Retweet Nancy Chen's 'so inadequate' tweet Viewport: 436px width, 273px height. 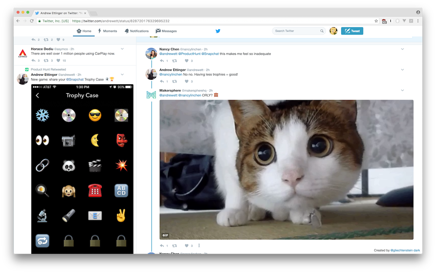[x=174, y=61]
